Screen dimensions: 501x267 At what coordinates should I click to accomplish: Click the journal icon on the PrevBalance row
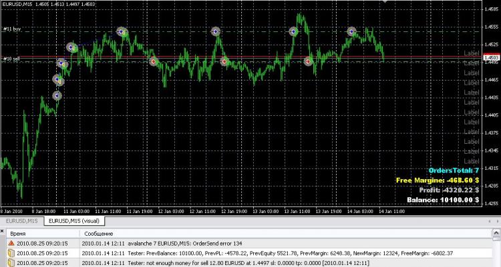(x=11, y=253)
